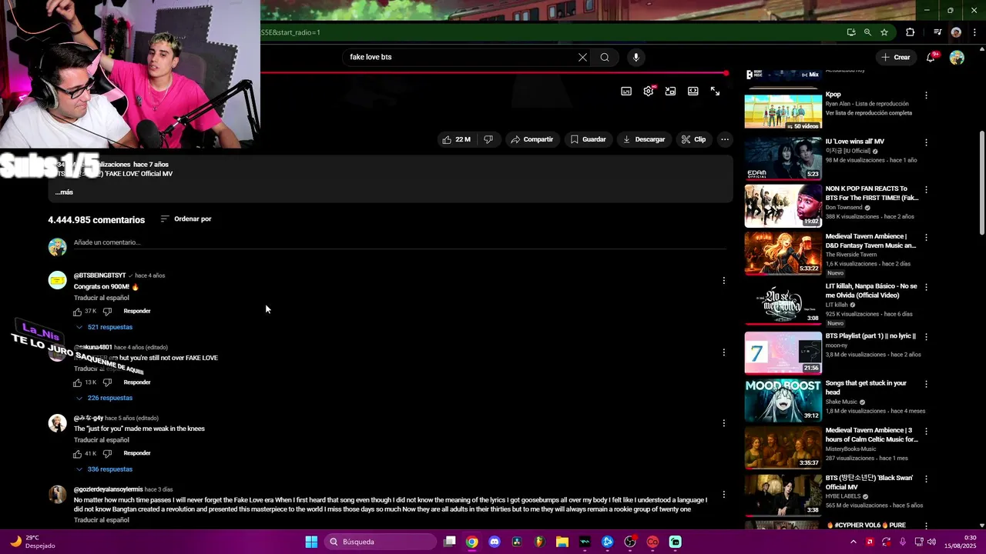Reply to the Congrats on 900M comment
The image size is (986, 554).
pos(137,311)
